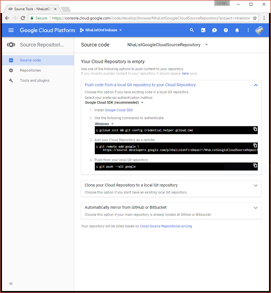Open the Chrome three-dot menu
Image resolution: width=271 pixels, height=293 pixels.
point(264,18)
